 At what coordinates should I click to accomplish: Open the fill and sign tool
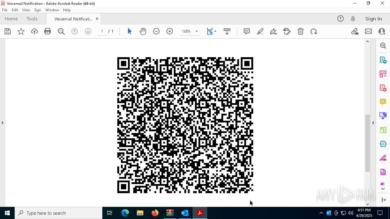(x=287, y=31)
